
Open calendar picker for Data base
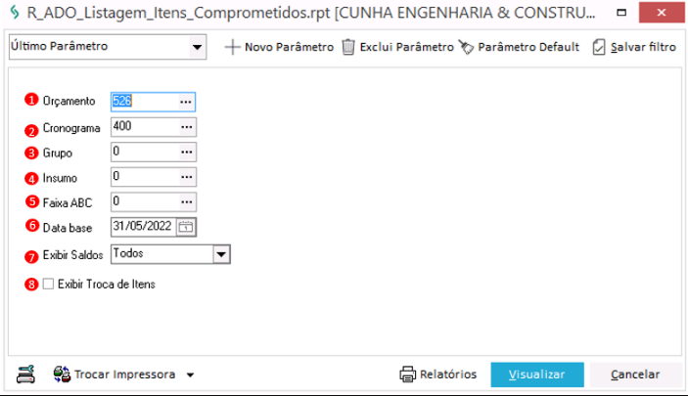pos(186,227)
